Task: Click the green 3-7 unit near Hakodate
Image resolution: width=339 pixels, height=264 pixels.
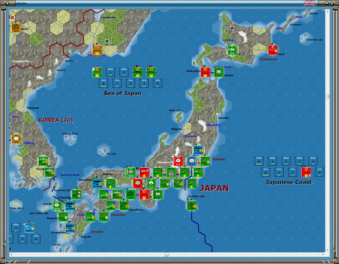Action: (218, 72)
